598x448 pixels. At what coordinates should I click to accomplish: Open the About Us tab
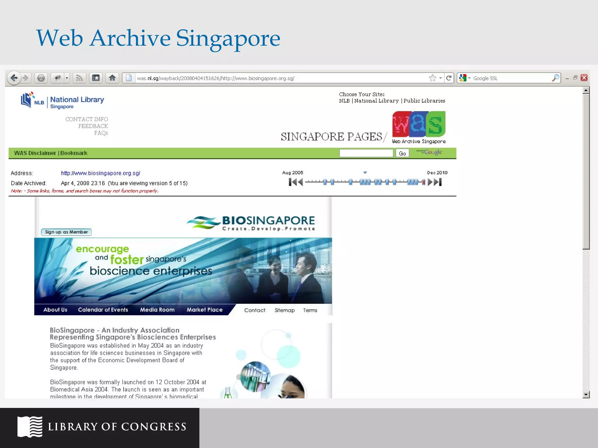[x=55, y=310]
